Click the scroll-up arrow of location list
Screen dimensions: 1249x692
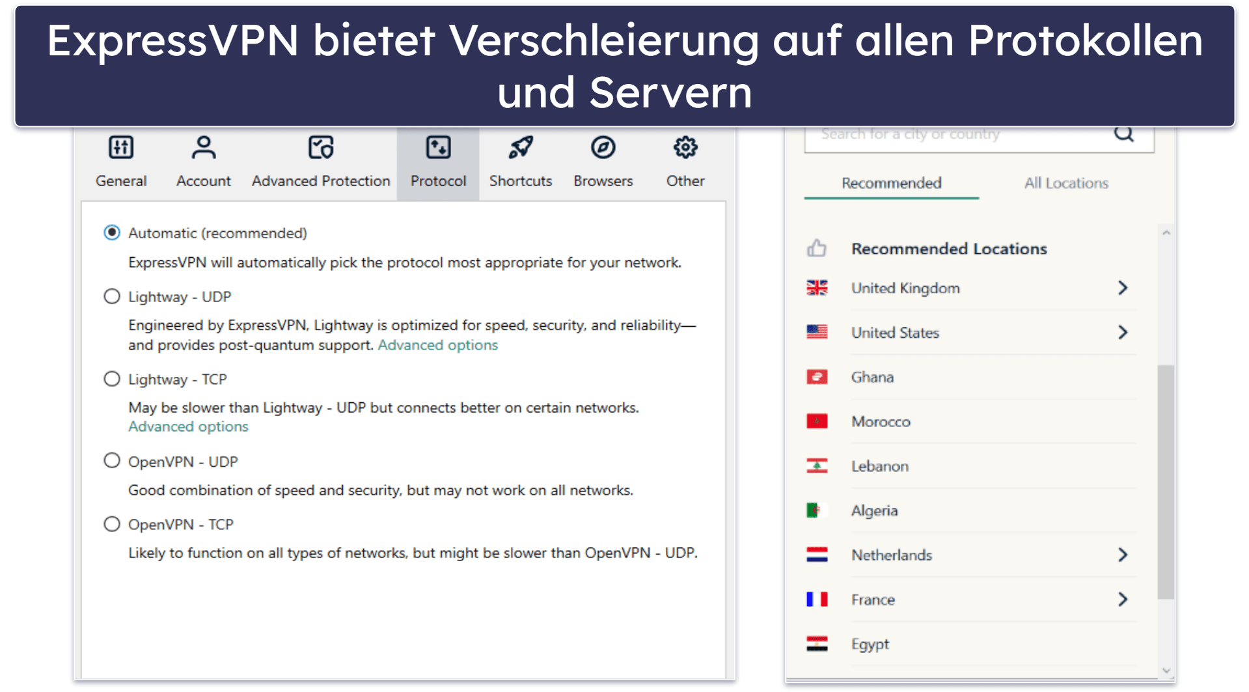tap(1166, 232)
